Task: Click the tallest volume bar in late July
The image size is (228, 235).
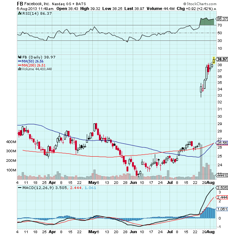Action: 201,162
